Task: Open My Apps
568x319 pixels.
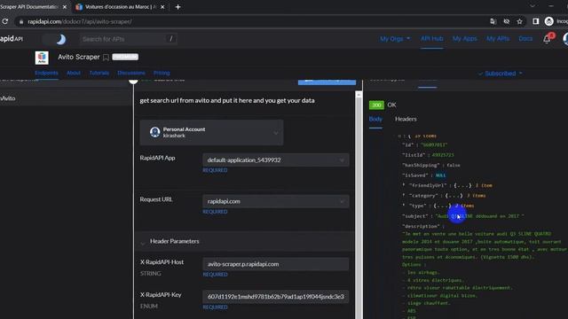Action: point(465,38)
